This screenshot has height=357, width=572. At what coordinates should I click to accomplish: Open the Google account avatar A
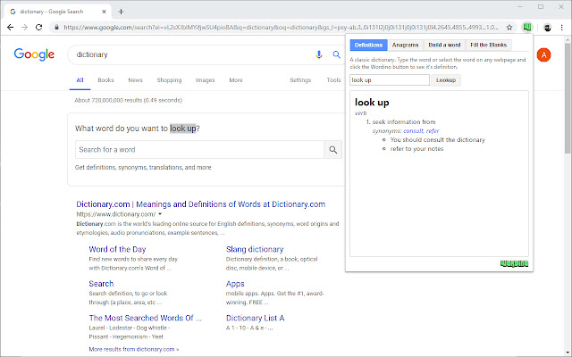pyautogui.click(x=543, y=55)
